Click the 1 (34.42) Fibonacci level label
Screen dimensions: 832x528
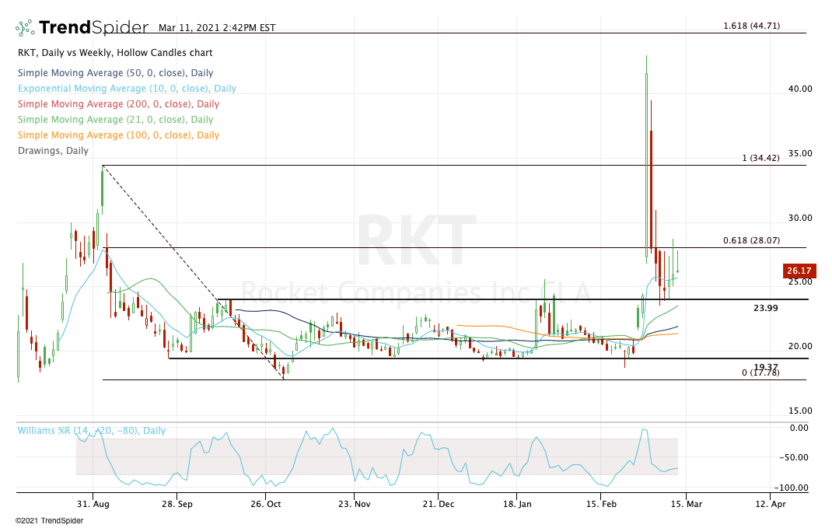coord(760,158)
